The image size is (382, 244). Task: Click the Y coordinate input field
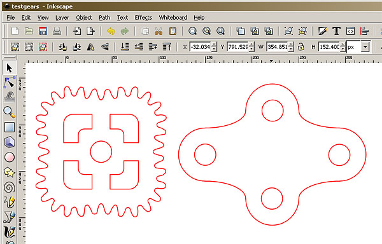tap(237, 46)
